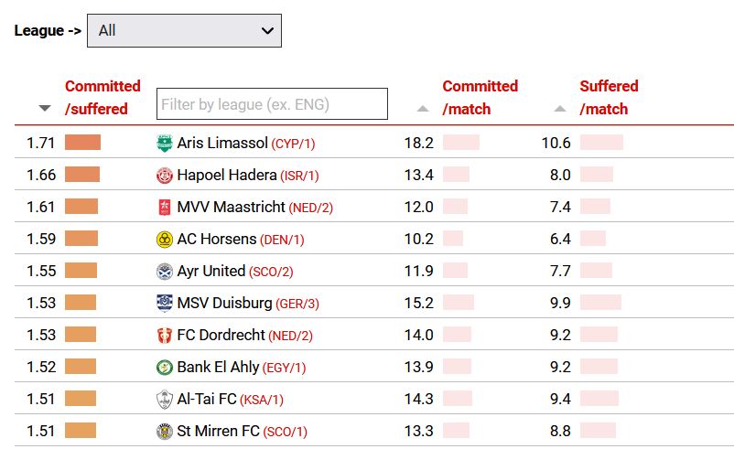Click the Suffered/match column header
734x449 pixels.
(609, 97)
